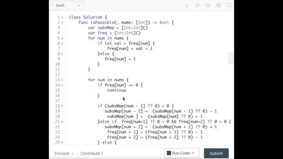
Task: Click 'if let val' on line 6
Action: (x=109, y=43)
